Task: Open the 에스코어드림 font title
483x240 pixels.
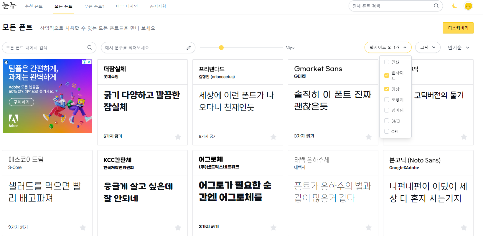Action: 26,159
